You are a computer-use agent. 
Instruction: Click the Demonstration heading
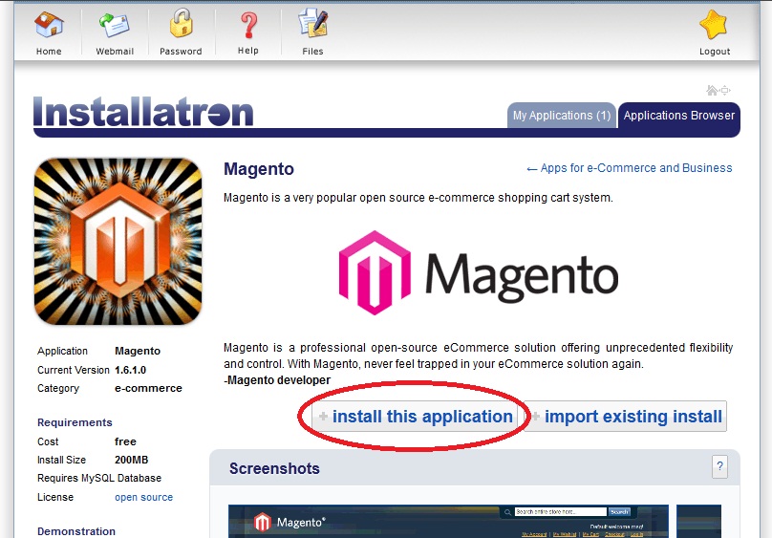(x=76, y=531)
